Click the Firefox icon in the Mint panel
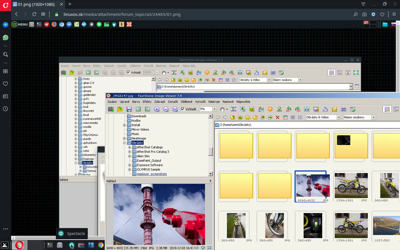 click(x=54, y=24)
